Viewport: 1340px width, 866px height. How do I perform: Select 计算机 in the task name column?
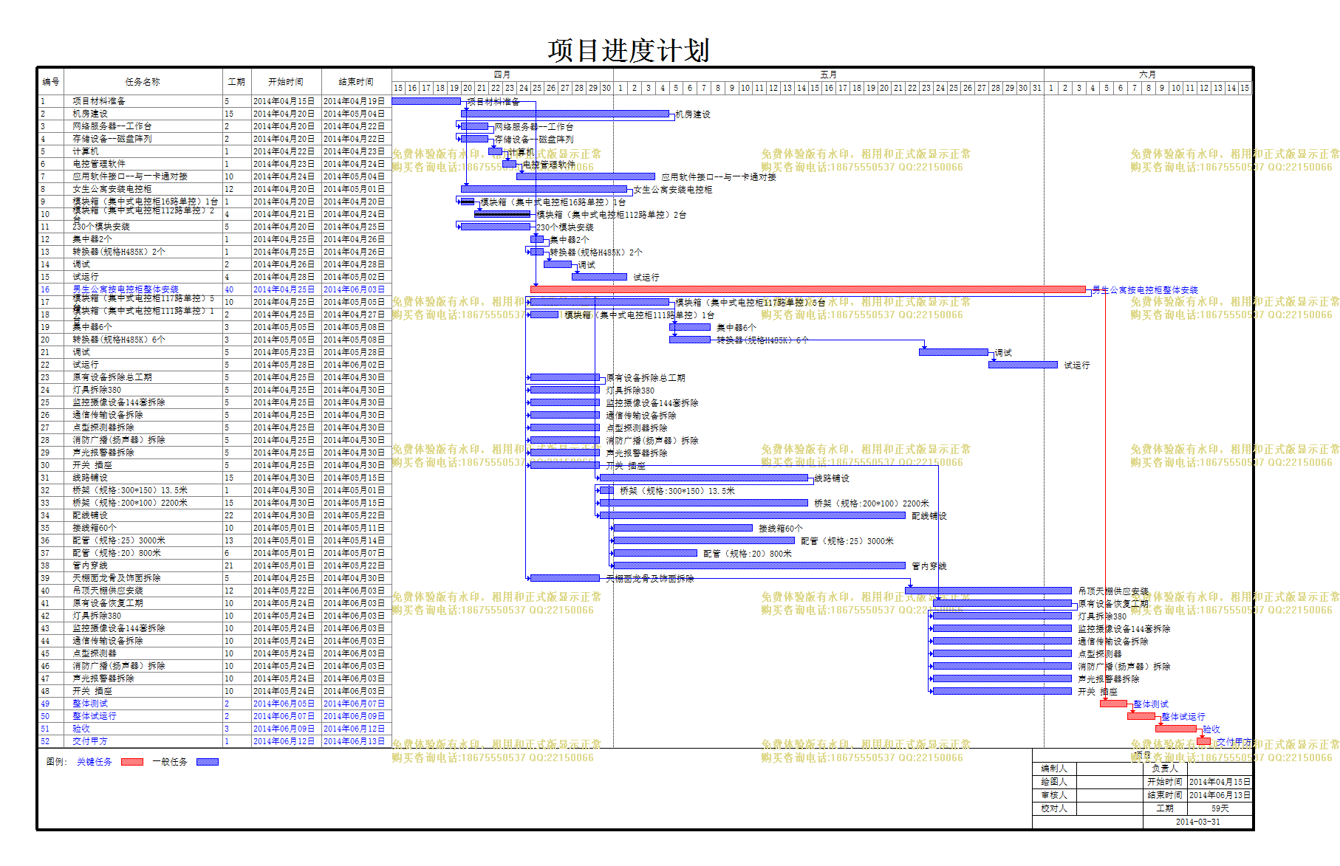click(x=86, y=151)
